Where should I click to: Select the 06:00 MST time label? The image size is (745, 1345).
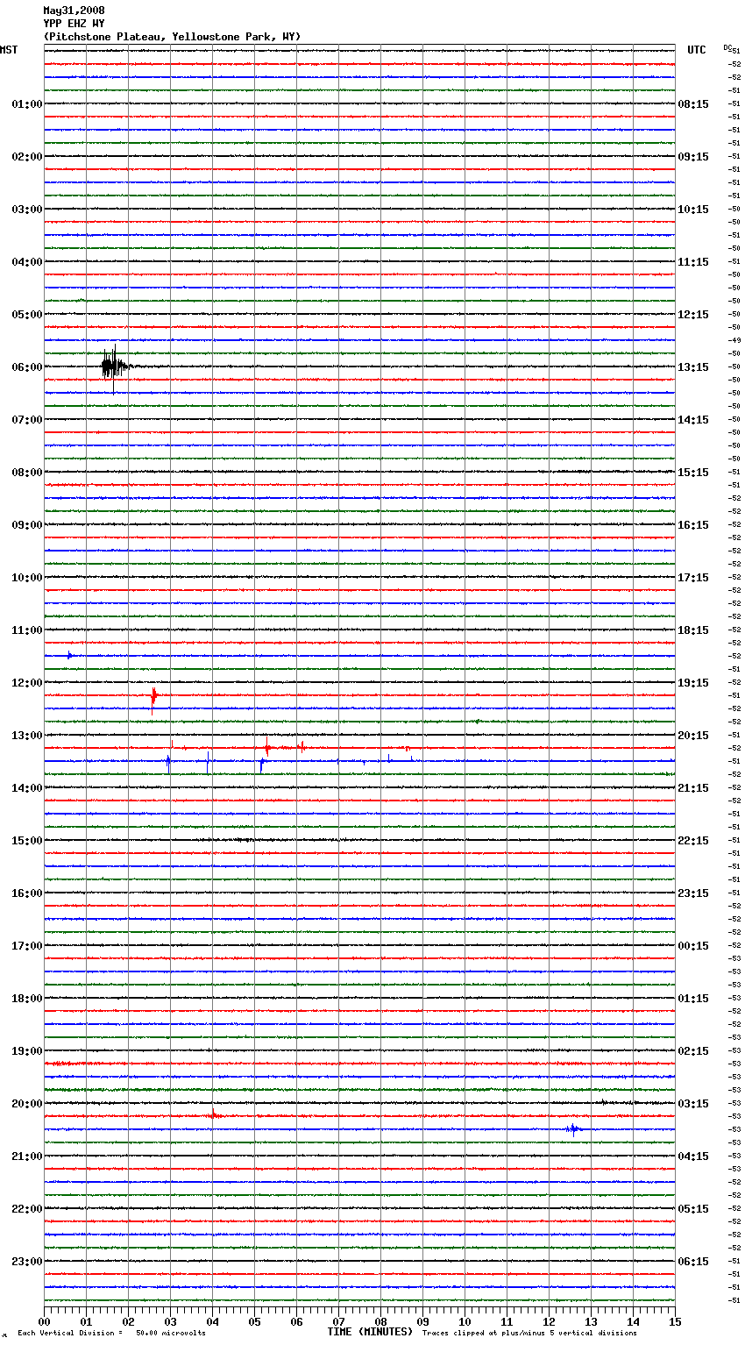tap(27, 367)
